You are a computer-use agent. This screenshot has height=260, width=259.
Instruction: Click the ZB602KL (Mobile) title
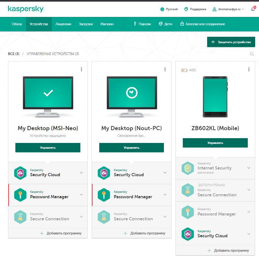pos(215,128)
